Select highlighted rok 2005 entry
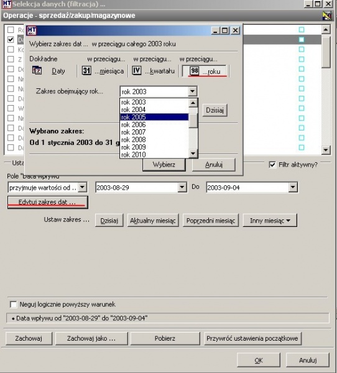This screenshot has width=337, height=373. pyautogui.click(x=154, y=117)
